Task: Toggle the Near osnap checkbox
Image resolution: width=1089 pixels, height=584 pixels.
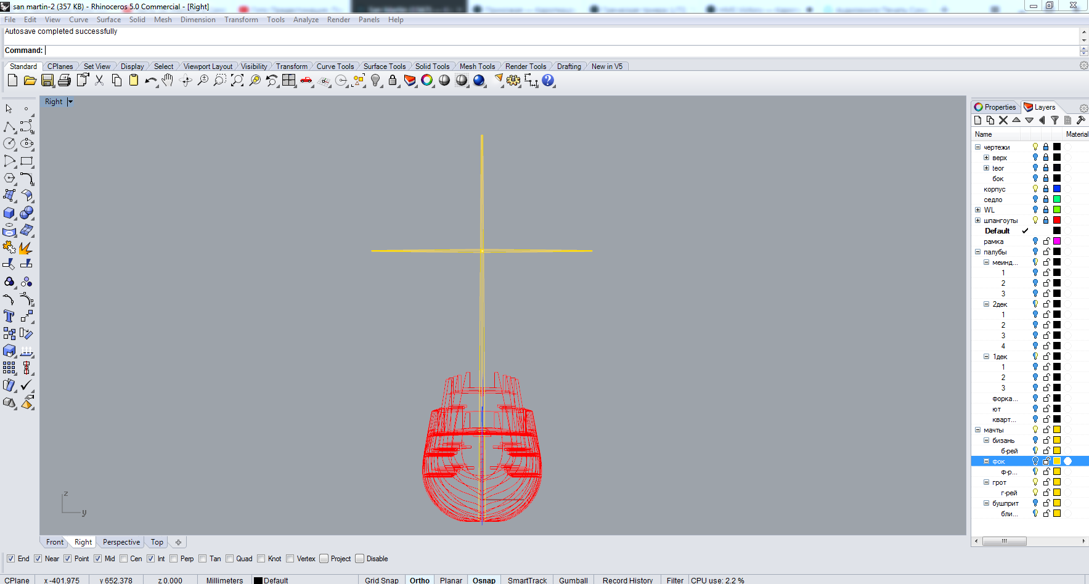Action: (x=38, y=559)
